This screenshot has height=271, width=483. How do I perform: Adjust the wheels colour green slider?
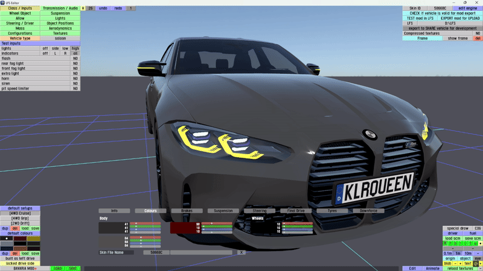297,226
